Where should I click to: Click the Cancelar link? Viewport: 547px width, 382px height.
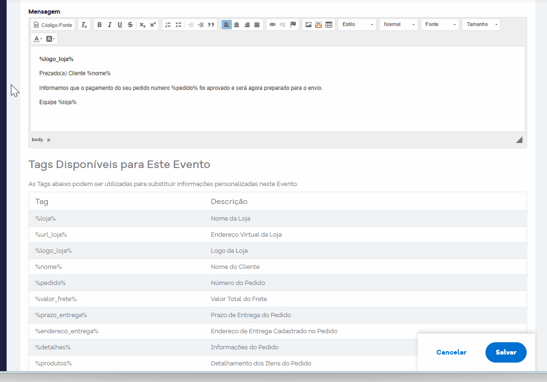point(451,352)
